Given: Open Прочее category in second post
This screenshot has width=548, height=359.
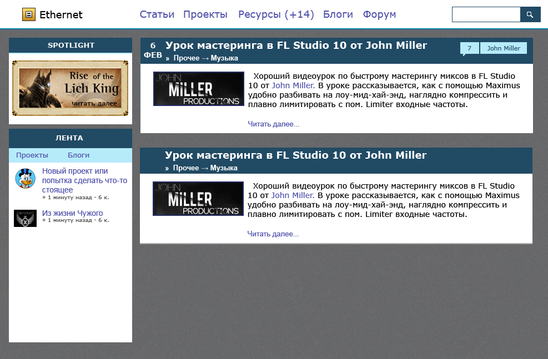Looking at the screenshot, I should tap(185, 168).
